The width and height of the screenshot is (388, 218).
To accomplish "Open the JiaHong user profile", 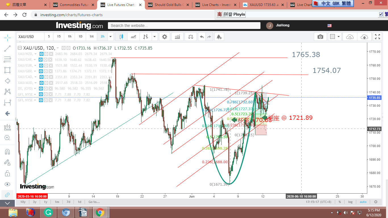I will tap(278, 26).
